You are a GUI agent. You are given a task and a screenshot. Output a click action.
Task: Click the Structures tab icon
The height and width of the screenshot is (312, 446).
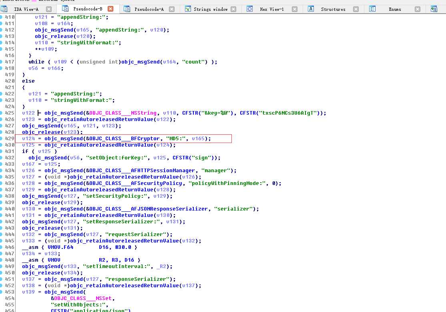click(x=311, y=9)
